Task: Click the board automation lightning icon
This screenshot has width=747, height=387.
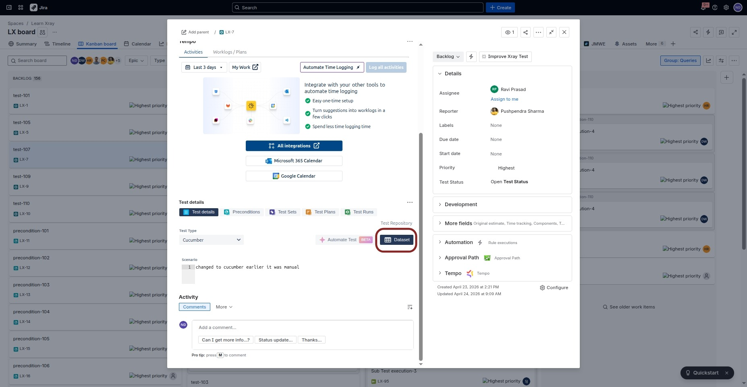Action: click(708, 32)
